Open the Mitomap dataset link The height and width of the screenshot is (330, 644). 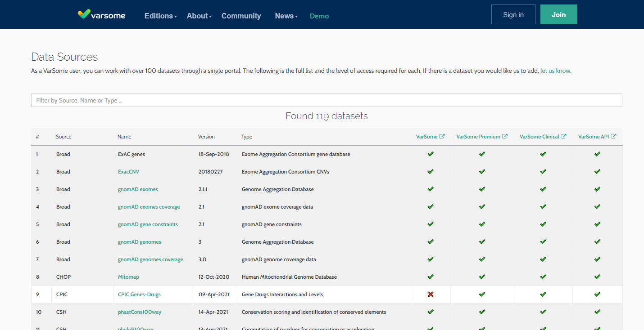(128, 277)
